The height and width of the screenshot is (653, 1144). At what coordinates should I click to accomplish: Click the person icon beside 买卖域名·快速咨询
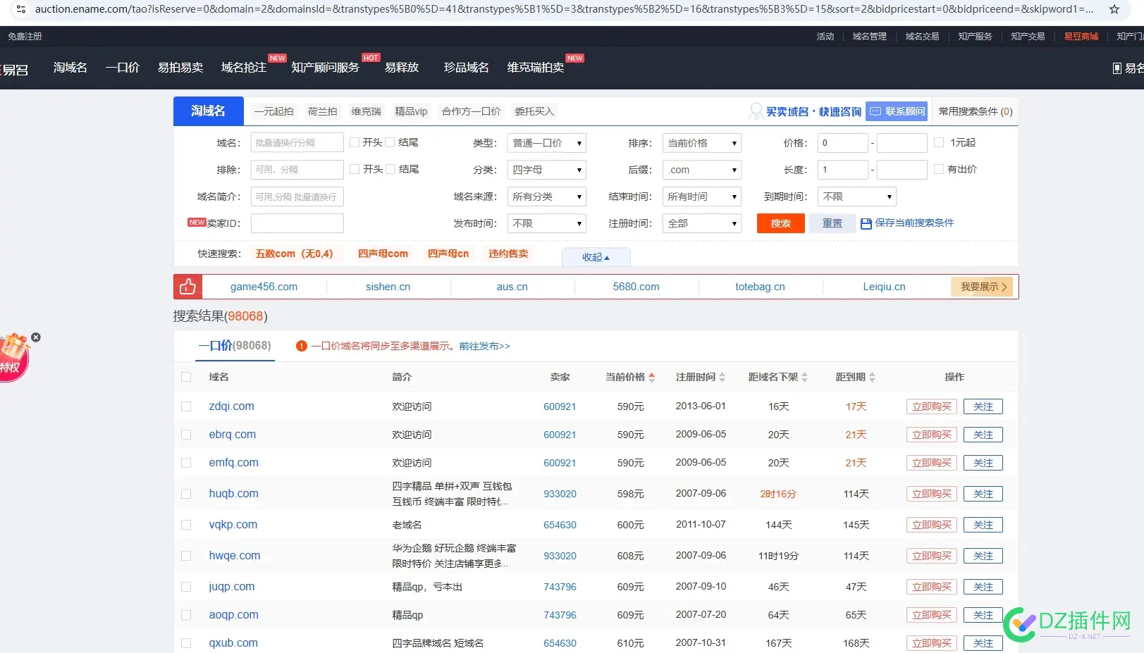(756, 111)
